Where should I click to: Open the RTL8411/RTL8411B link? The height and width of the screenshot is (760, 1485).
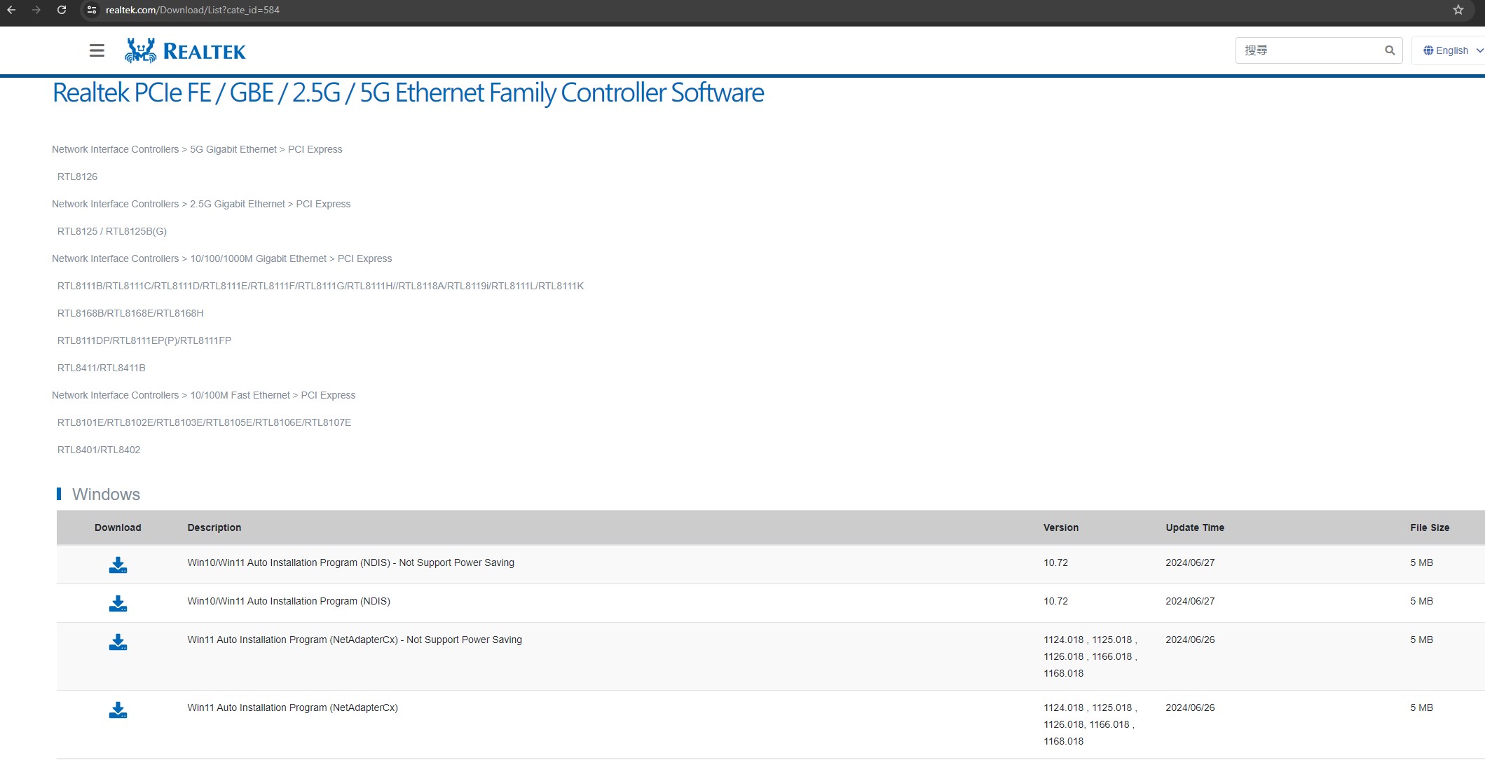click(x=102, y=368)
